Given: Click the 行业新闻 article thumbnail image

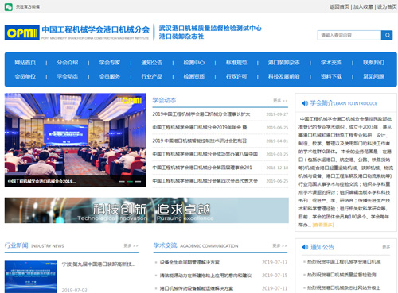Looking at the screenshot, I should (x=31, y=277).
